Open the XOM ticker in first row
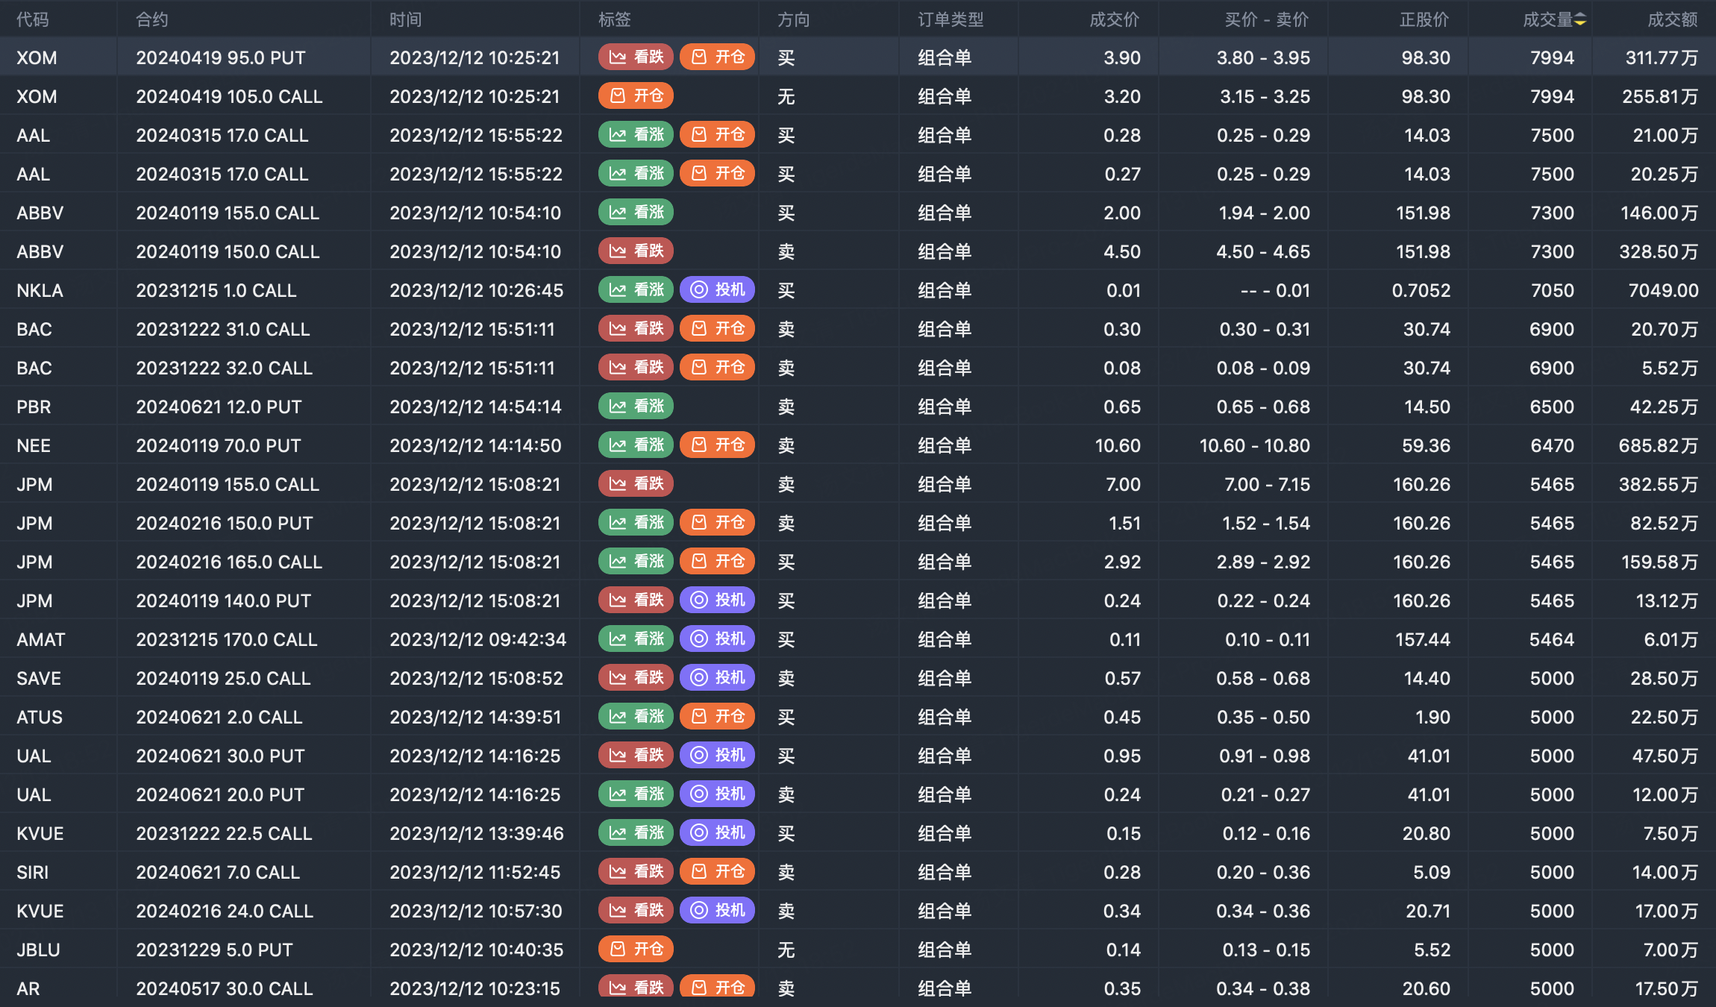This screenshot has width=1716, height=1007. pos(37,57)
